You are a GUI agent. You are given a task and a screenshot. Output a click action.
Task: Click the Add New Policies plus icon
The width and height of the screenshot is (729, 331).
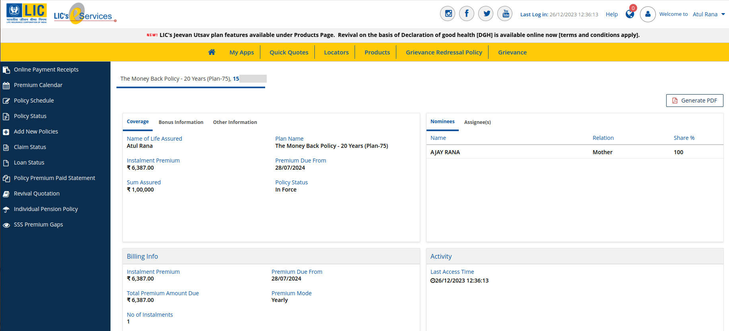[x=6, y=132]
